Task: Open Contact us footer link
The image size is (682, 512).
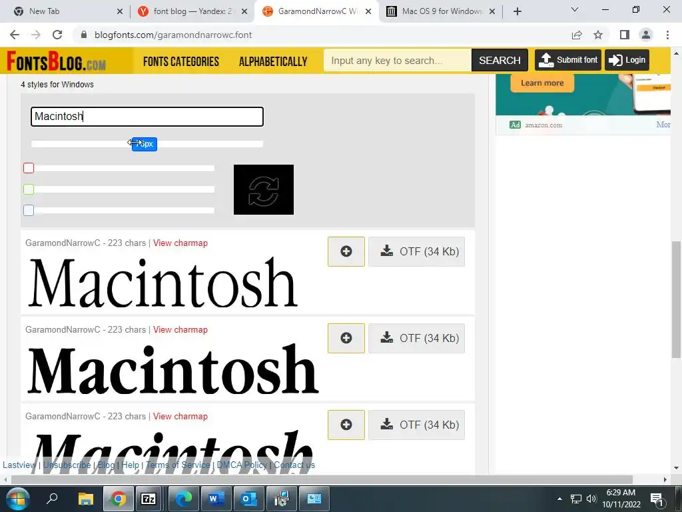Action: click(x=294, y=465)
